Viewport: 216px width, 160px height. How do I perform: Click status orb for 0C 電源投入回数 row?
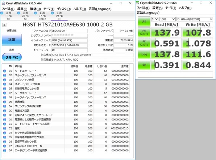[5, 111]
